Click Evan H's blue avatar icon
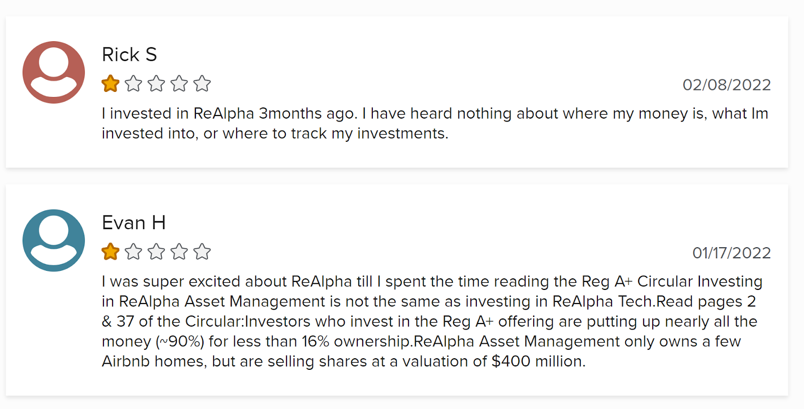804x409 pixels. tap(54, 241)
